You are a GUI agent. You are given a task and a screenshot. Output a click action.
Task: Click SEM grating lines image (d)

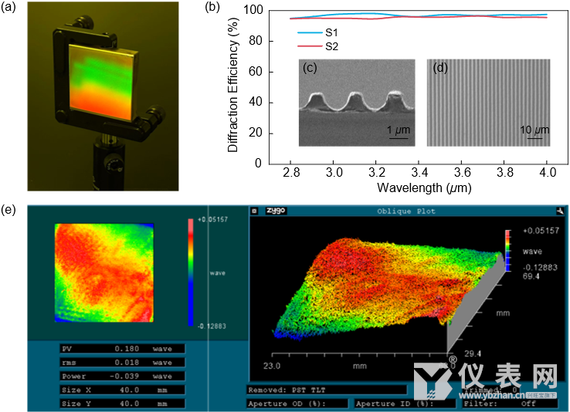point(488,102)
